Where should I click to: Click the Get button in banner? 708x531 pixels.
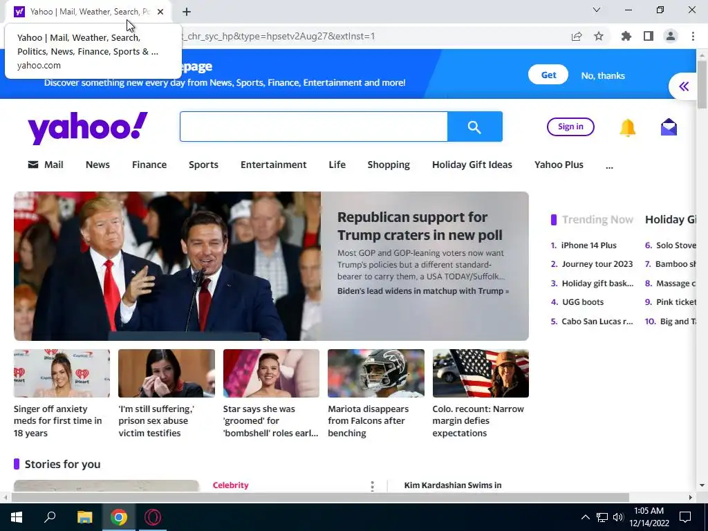(548, 75)
